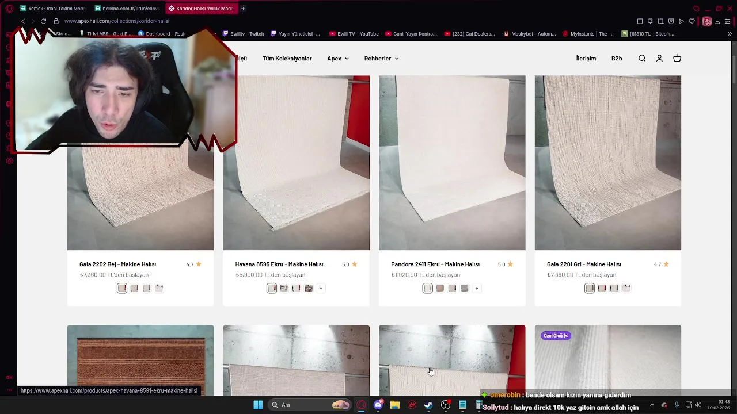This screenshot has width=737, height=414.
Task: Click the split screen icon in address bar
Action: coord(640,21)
